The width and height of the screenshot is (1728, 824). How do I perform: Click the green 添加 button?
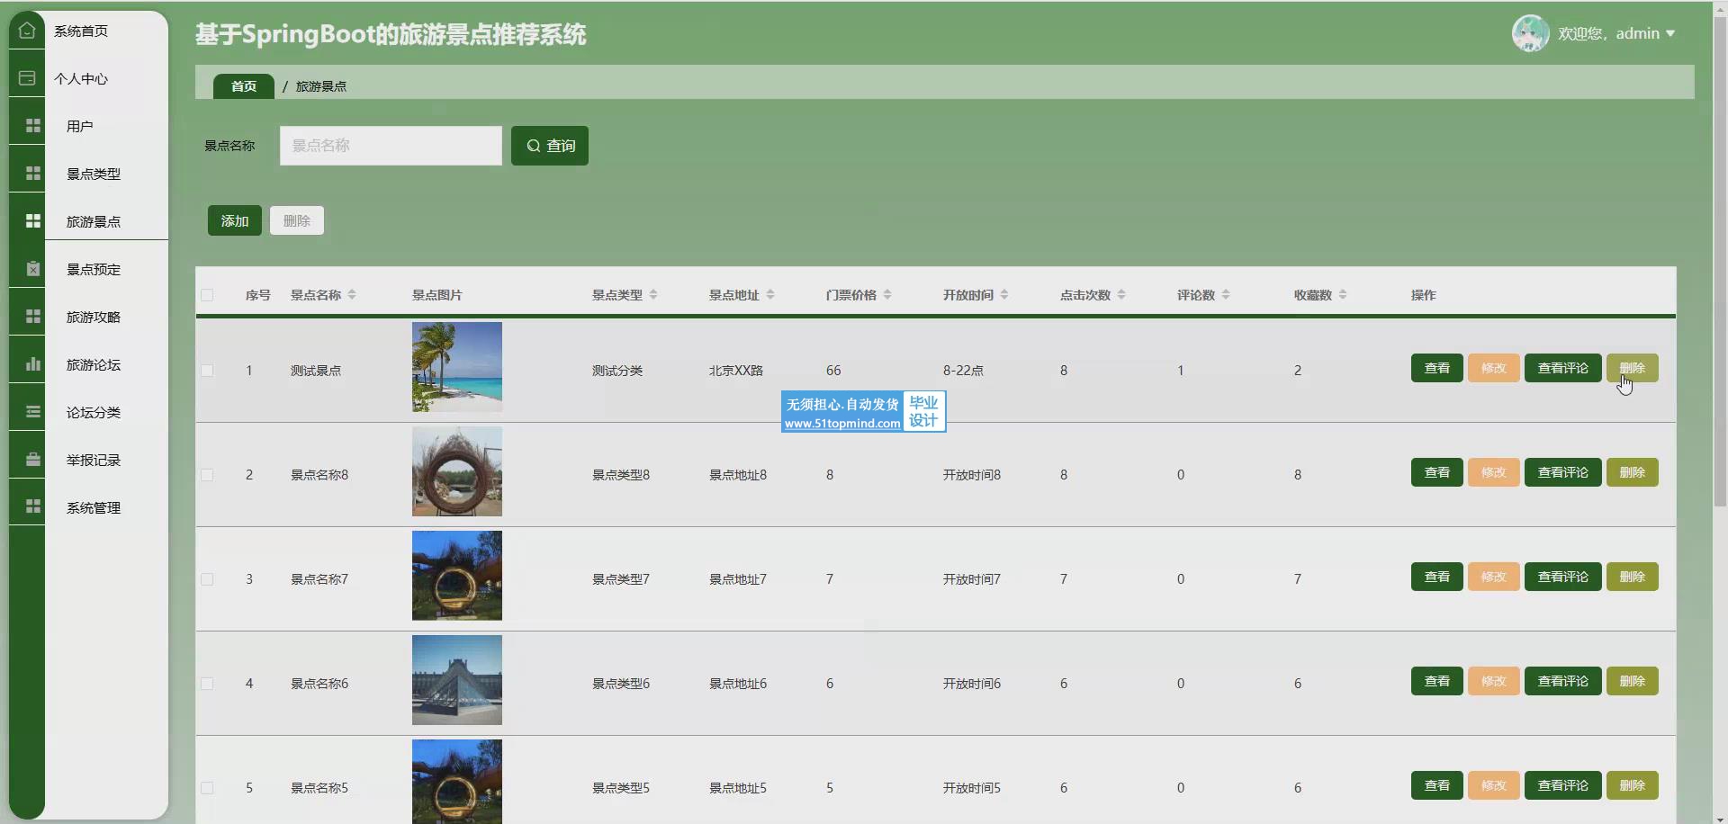click(234, 220)
